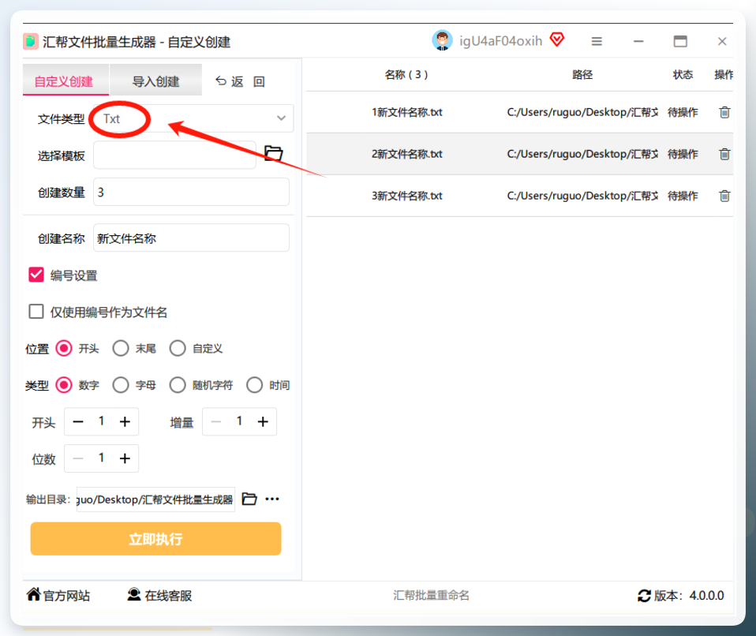Open output directory folder icon

pyautogui.click(x=249, y=499)
